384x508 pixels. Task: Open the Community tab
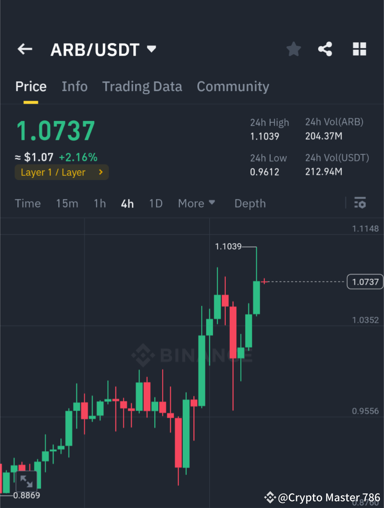coord(233,86)
